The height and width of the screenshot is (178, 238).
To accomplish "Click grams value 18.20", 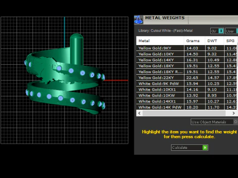I will tap(192, 107).
